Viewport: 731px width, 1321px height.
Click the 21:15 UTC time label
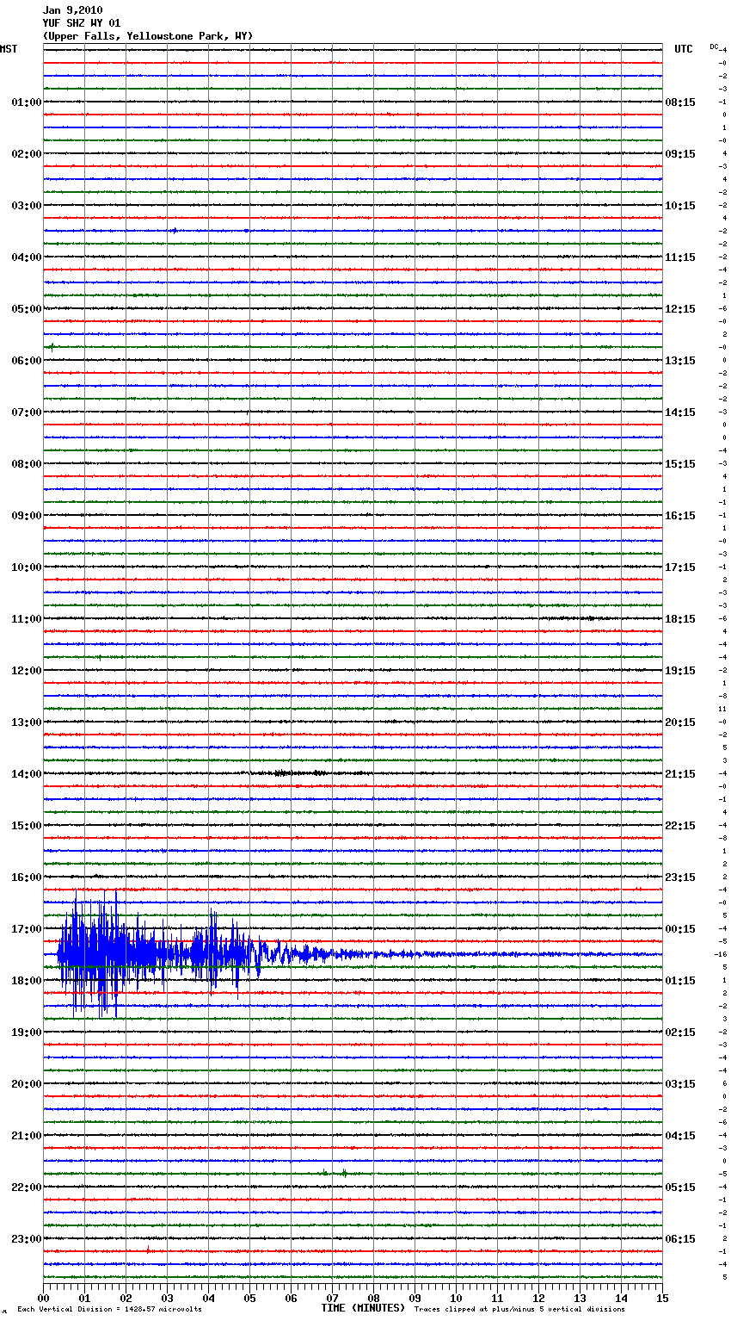(x=680, y=774)
